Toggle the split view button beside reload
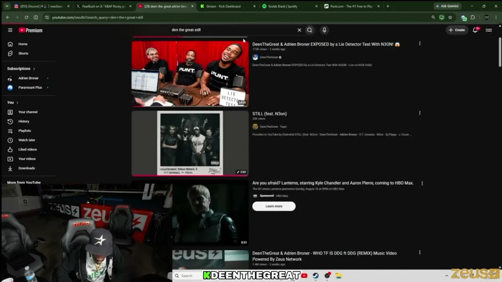The image size is (502, 282). (x=36, y=17)
